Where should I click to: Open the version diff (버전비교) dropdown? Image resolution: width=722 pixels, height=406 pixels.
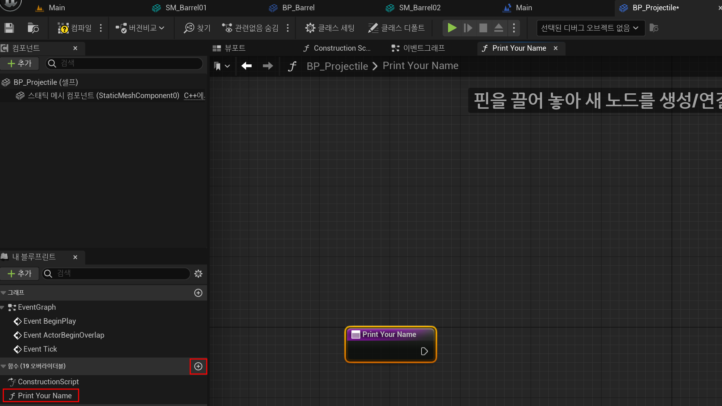[140, 28]
